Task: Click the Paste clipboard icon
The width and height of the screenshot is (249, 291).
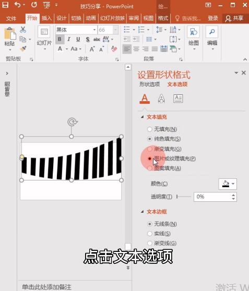Action: (x=10, y=33)
